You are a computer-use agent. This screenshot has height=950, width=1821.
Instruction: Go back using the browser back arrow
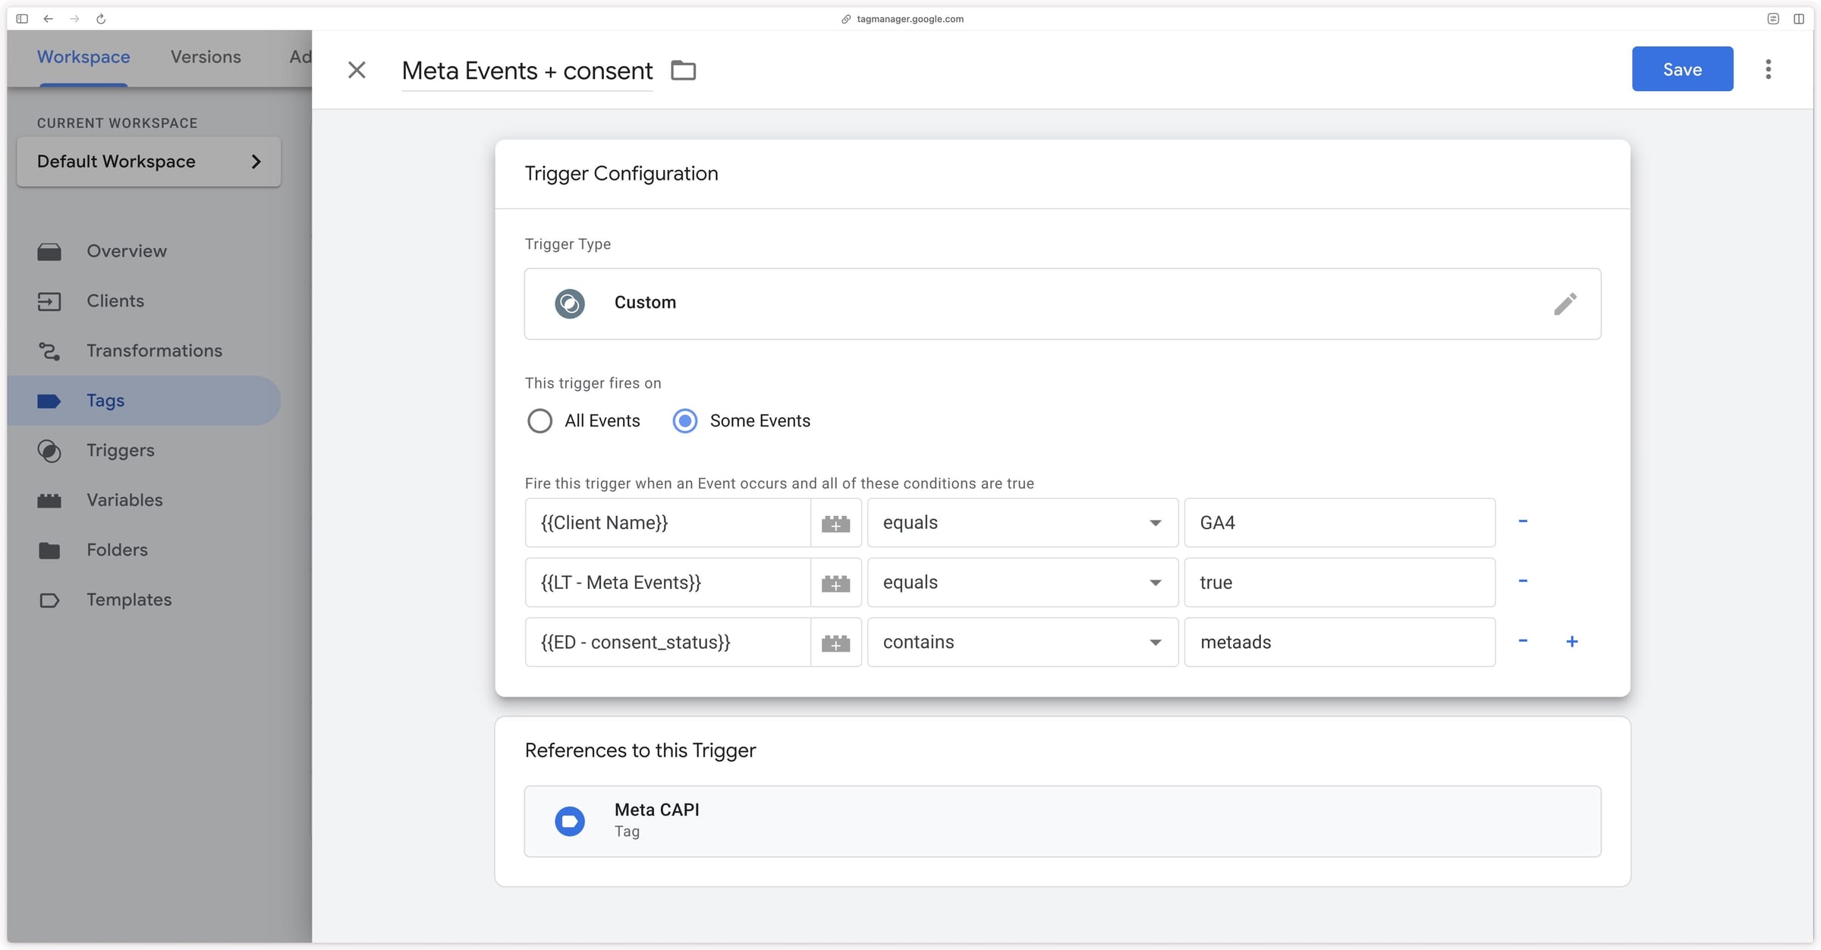tap(49, 19)
